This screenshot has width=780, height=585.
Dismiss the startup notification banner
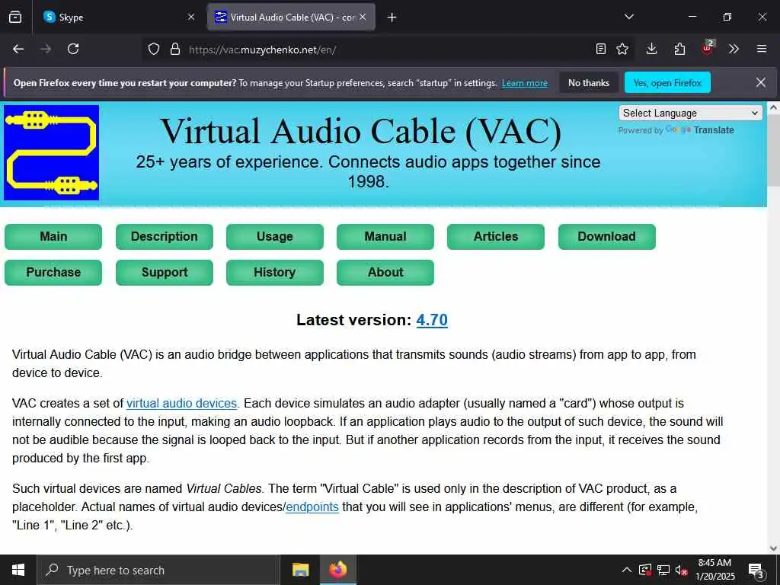761,82
